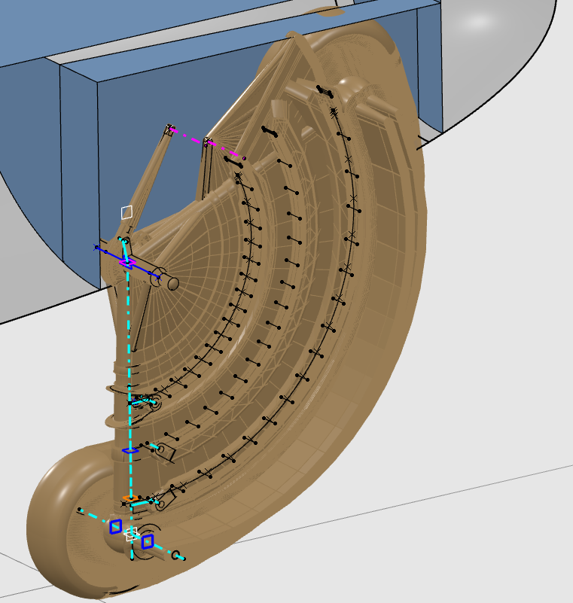Click the black endpoint left of the wheel axle line
The image size is (573, 603).
pos(80,510)
